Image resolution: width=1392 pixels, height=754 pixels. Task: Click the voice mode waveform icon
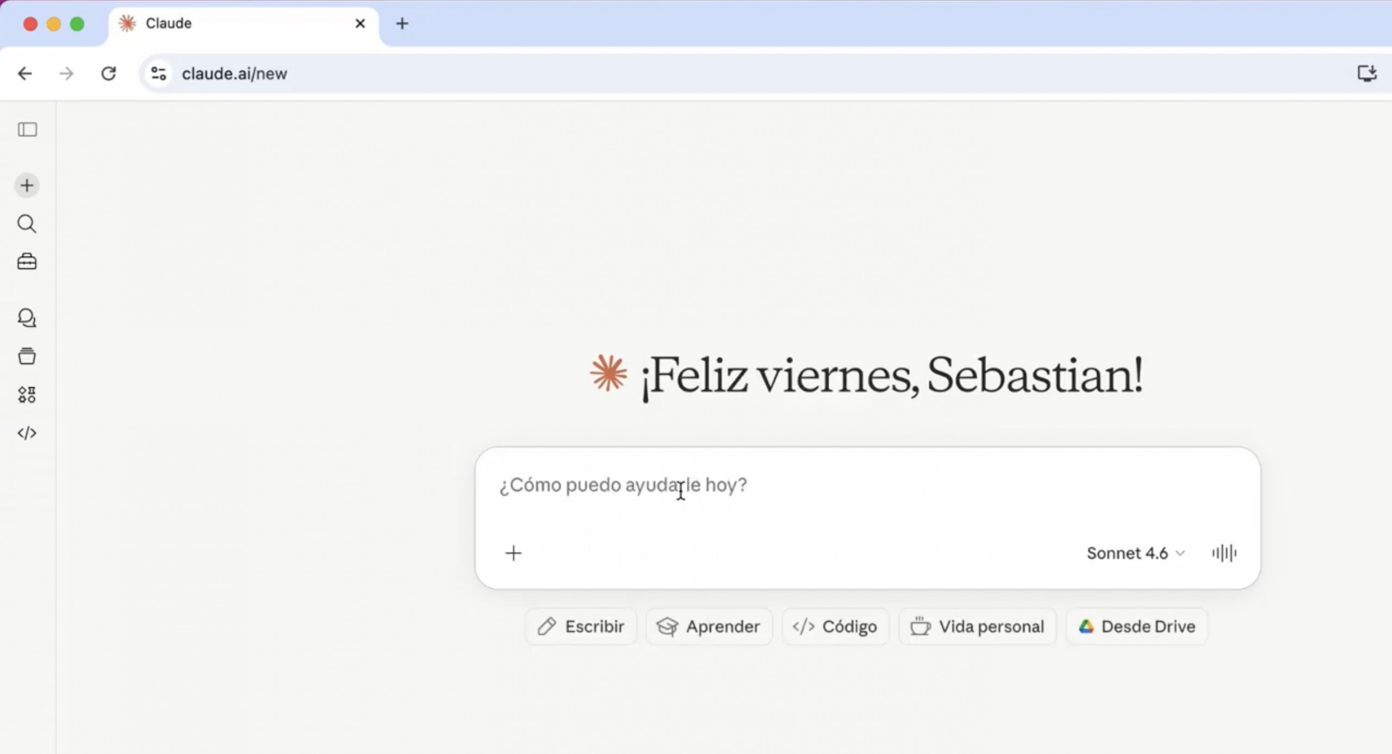(x=1224, y=553)
